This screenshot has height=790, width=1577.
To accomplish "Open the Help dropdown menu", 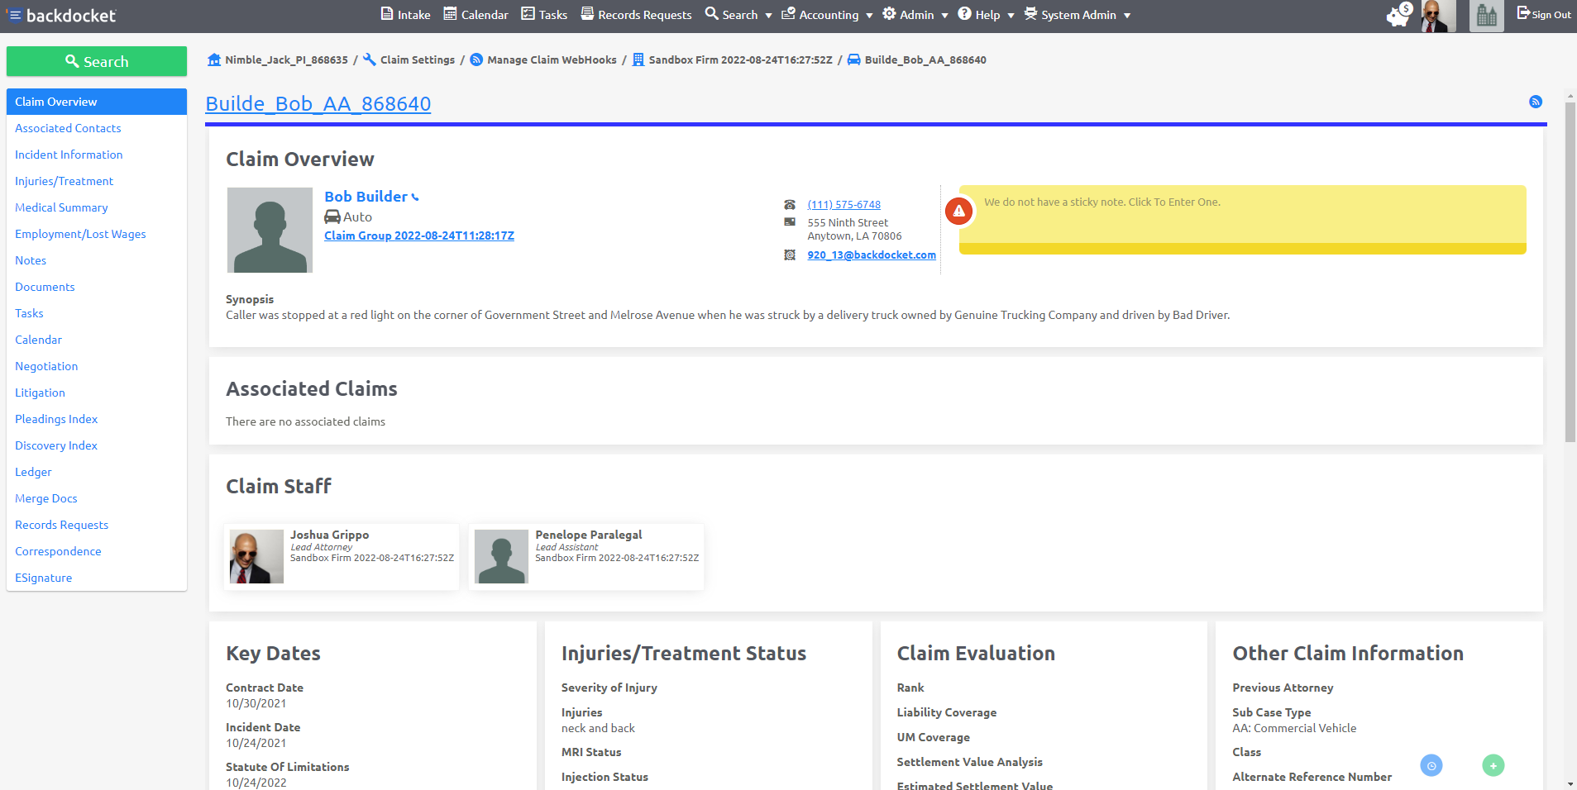I will coord(984,14).
